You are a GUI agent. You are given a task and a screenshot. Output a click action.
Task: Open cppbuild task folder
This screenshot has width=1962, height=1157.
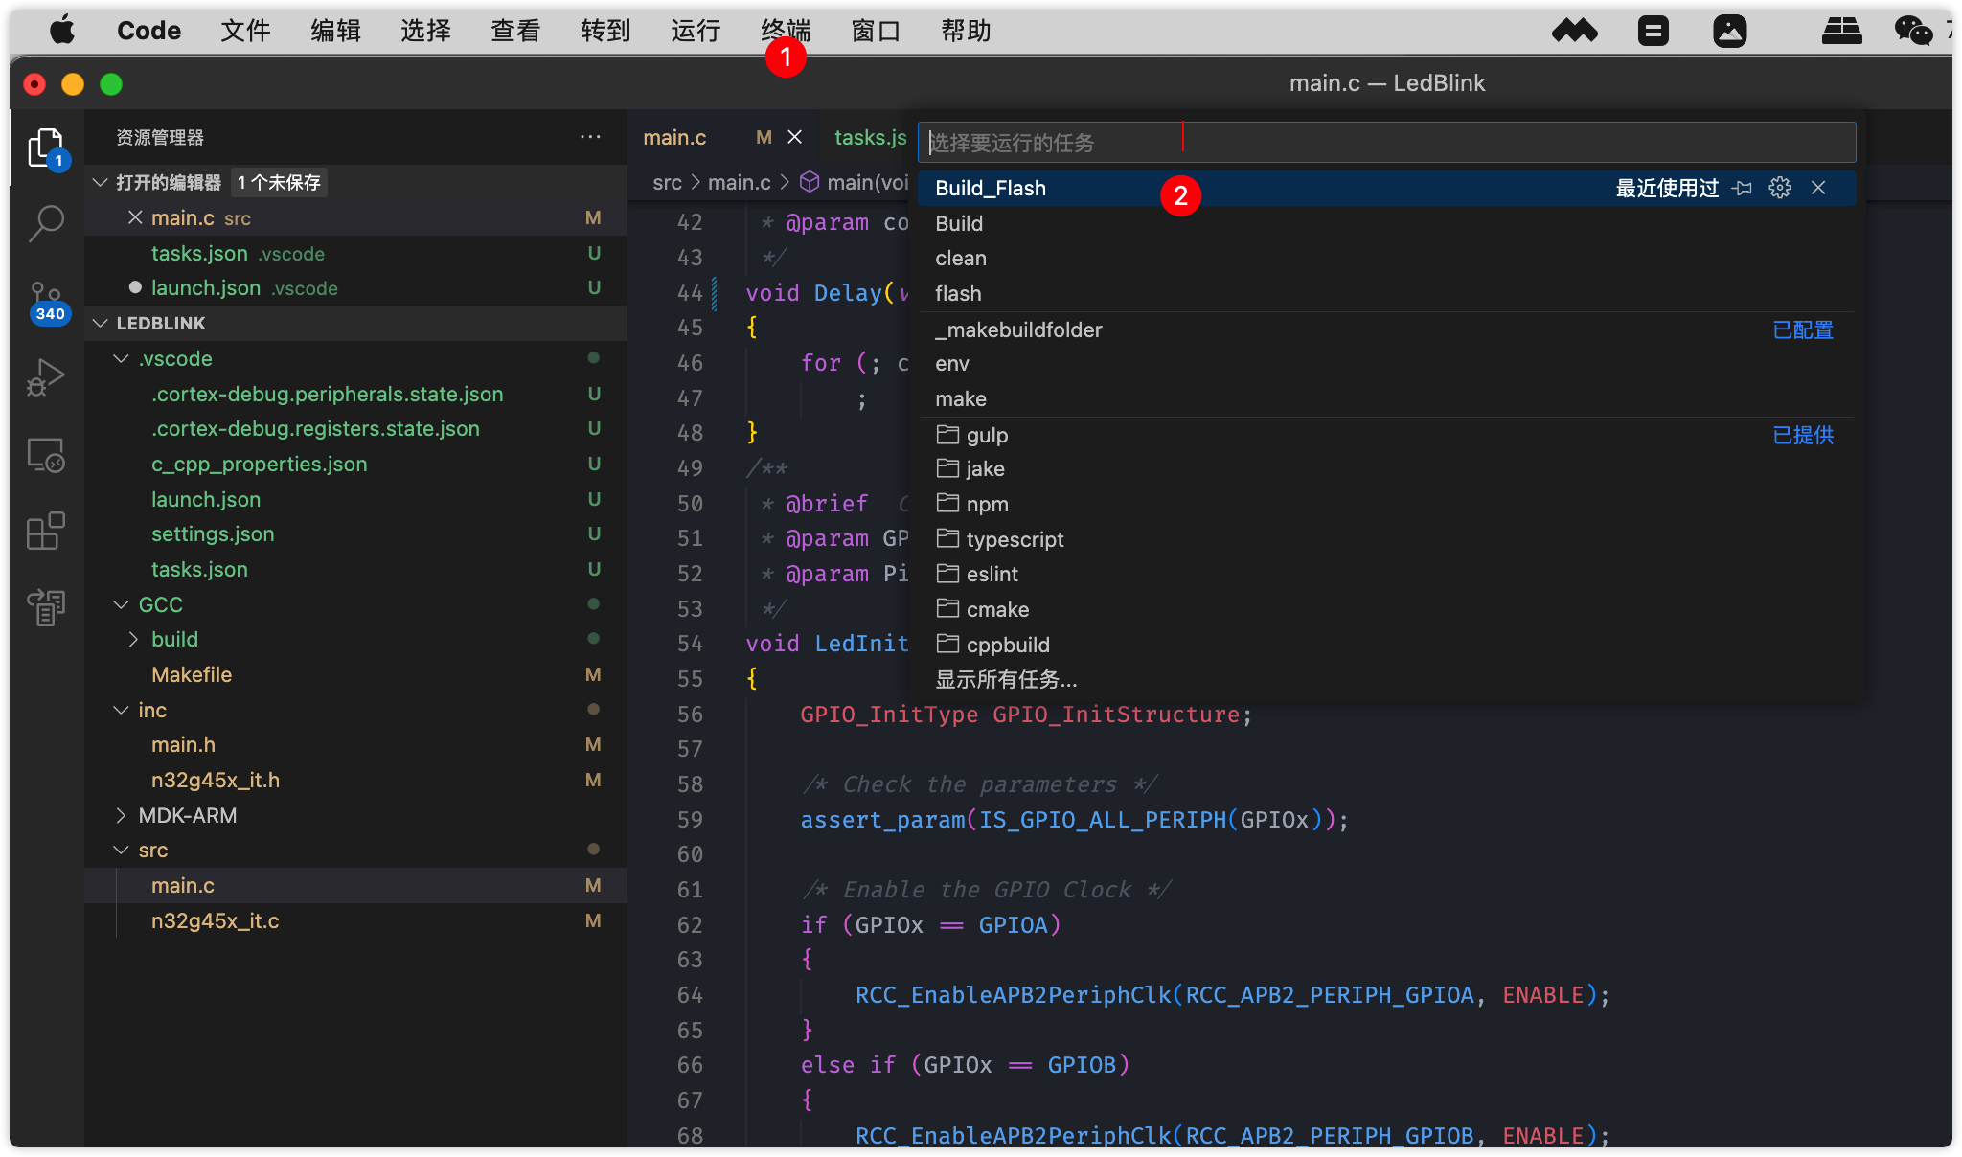[x=1385, y=645]
